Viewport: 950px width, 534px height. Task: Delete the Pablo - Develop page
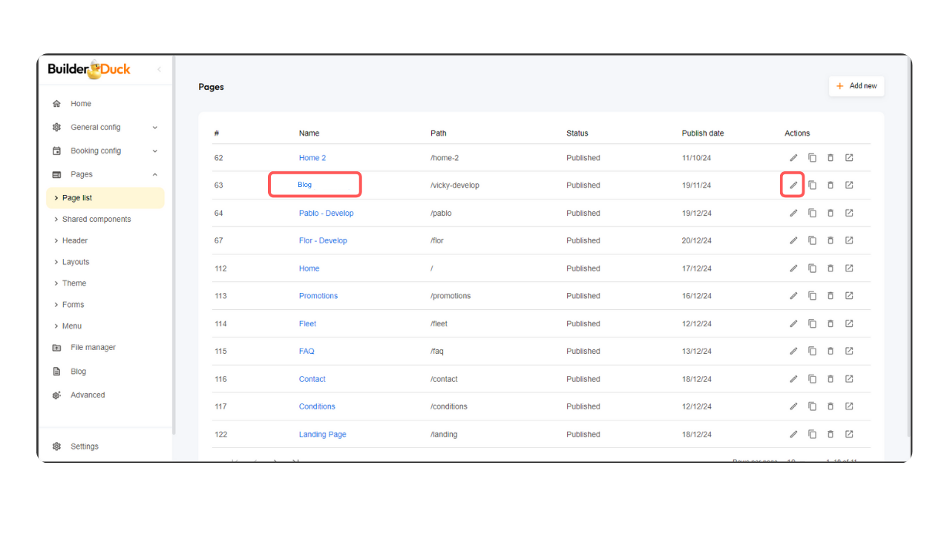[831, 213]
